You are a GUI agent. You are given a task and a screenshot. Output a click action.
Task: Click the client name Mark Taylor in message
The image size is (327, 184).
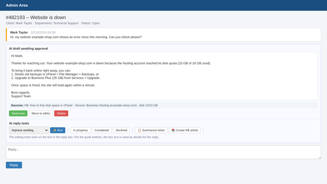coord(19,32)
